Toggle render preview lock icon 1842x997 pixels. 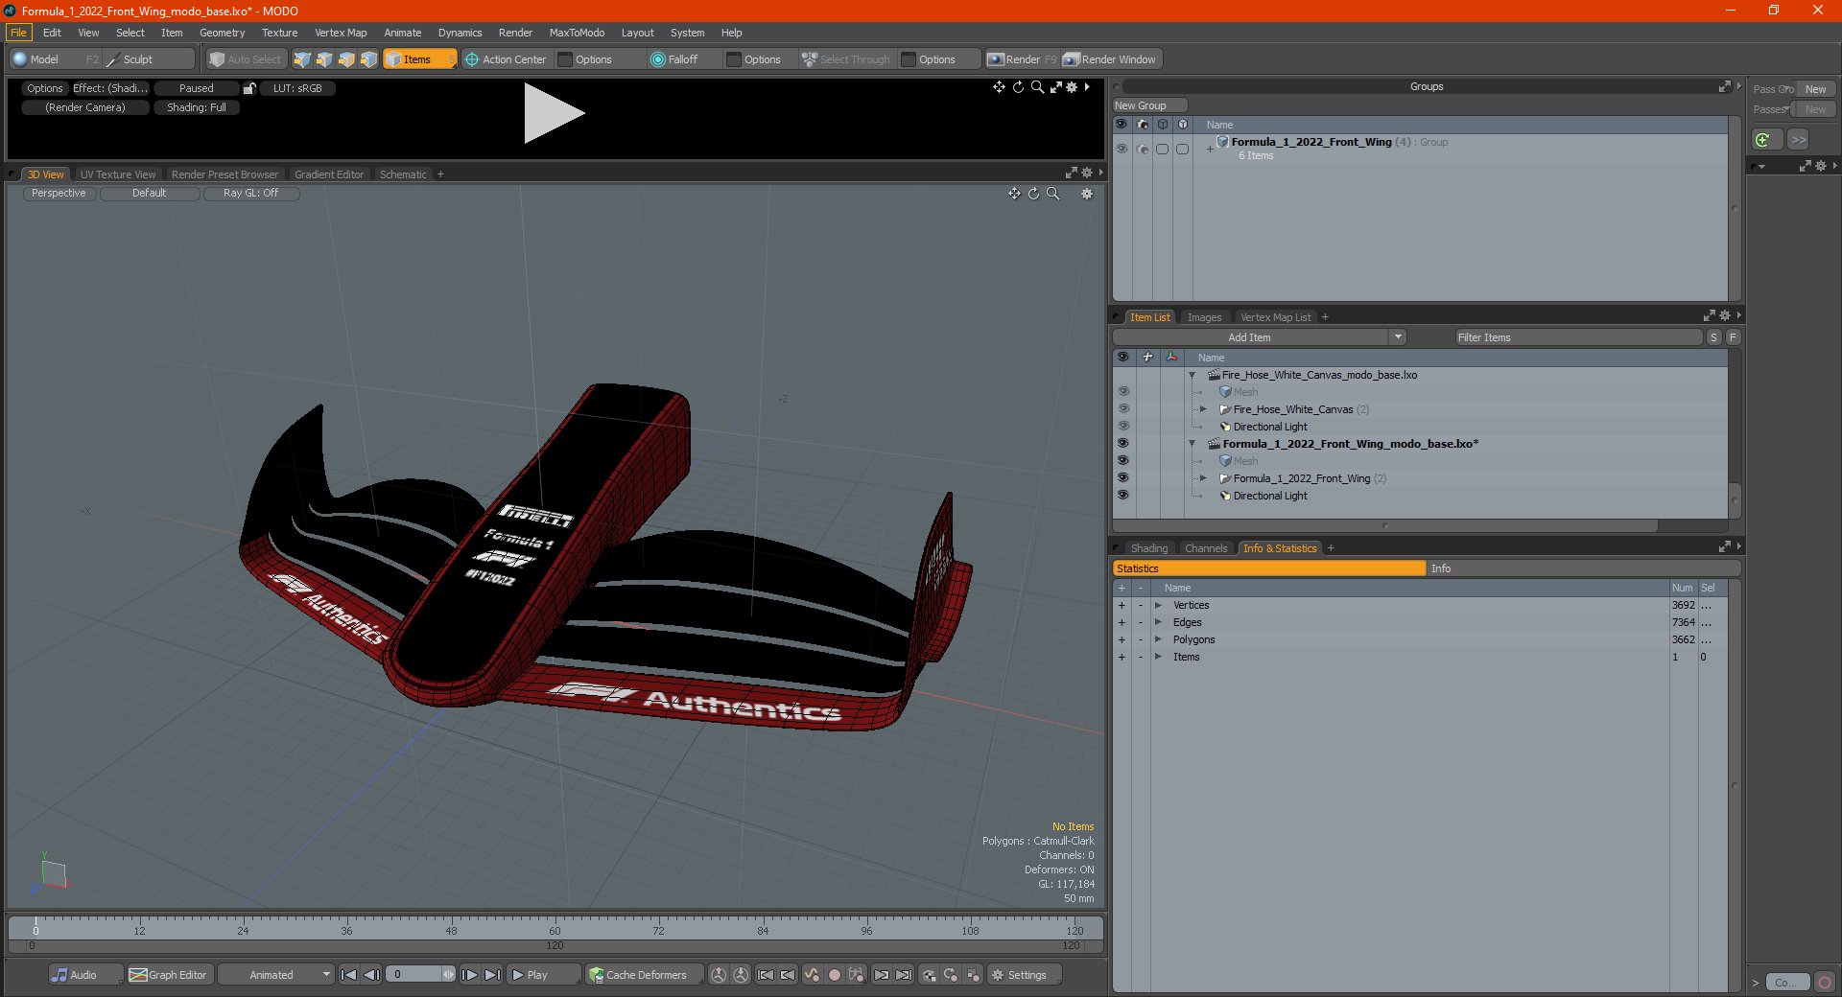(x=249, y=88)
